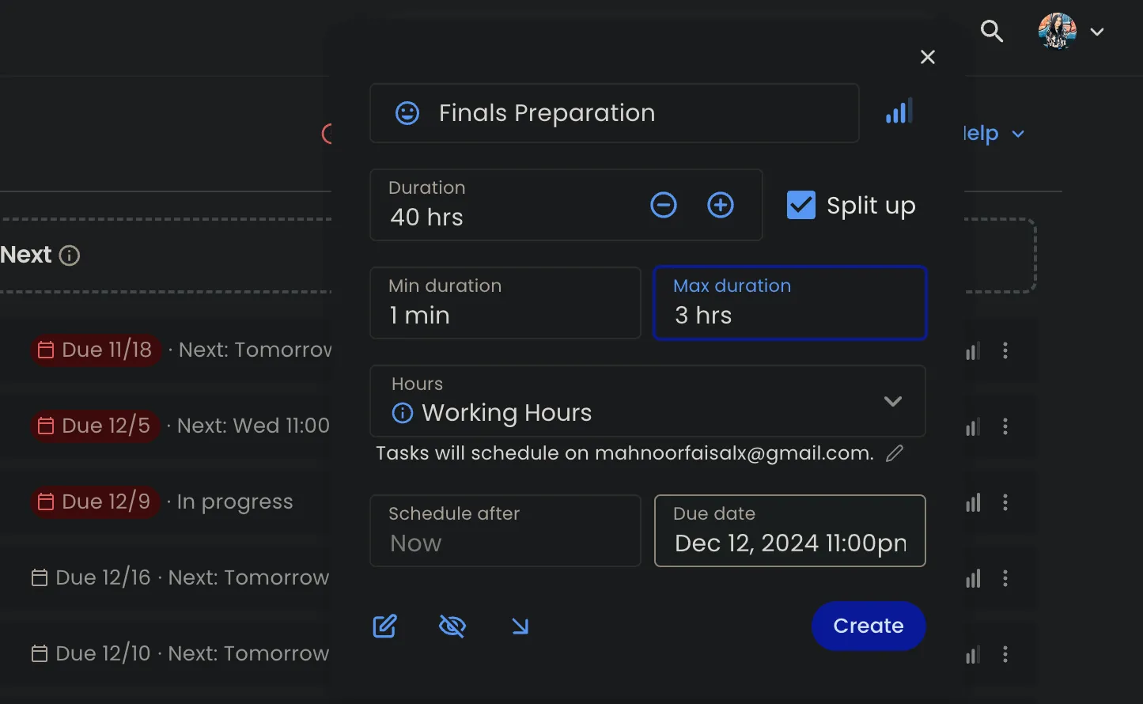
Task: Edit the Max duration 3 hrs field
Action: 790,303
